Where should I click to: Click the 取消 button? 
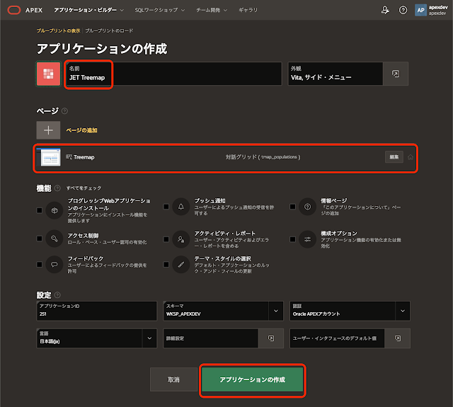(x=173, y=379)
